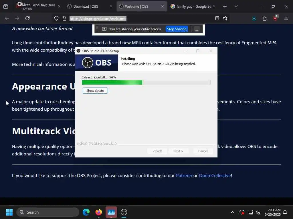Screen dimensions: 293x219
Task: Open Firefox application menu
Action: coord(286,18)
